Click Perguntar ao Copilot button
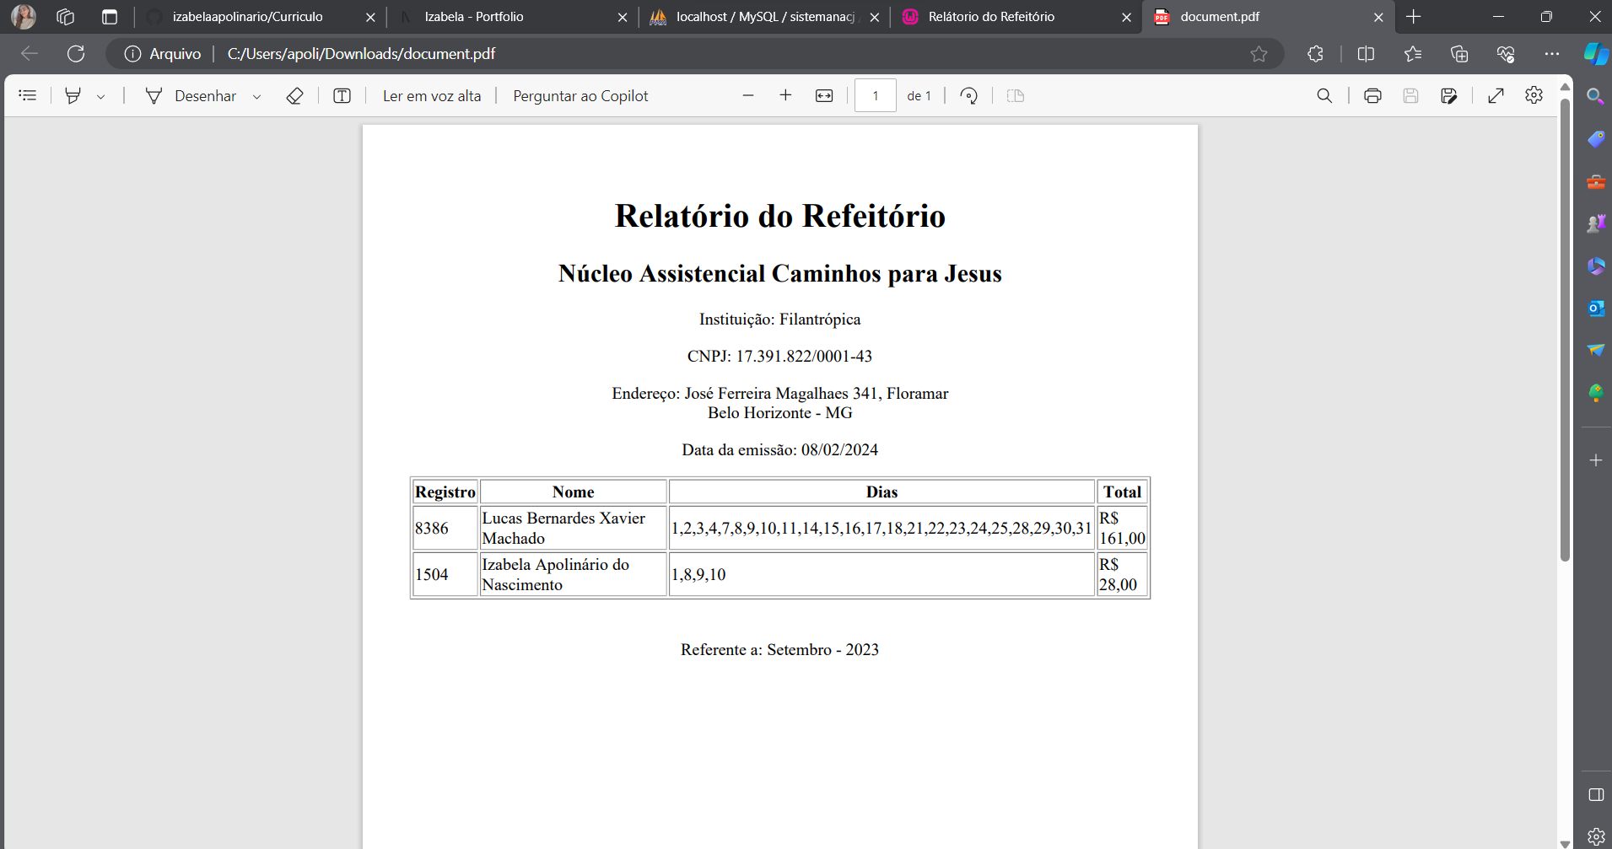 [x=580, y=95]
